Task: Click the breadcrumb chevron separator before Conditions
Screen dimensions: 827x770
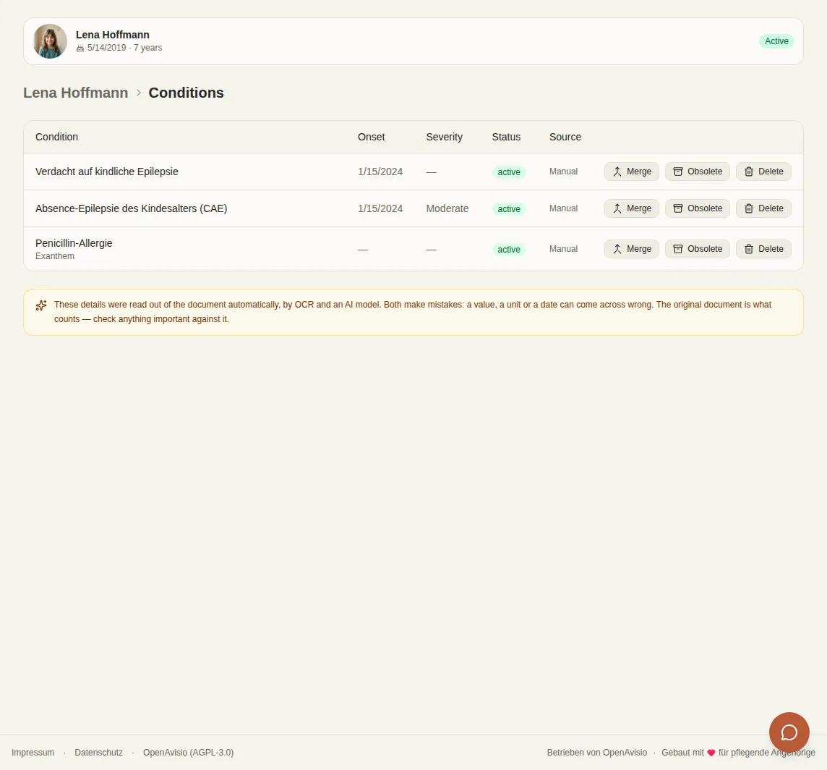Action: (139, 93)
